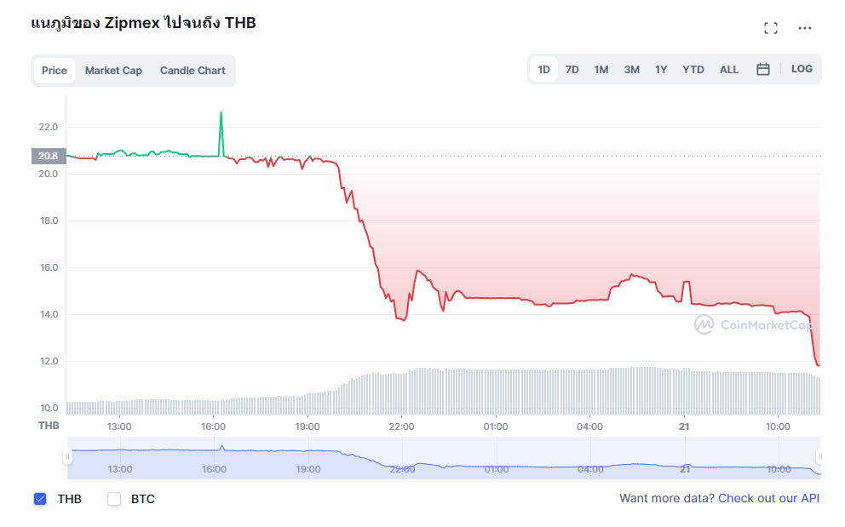845x527 pixels.
Task: Switch to the Market Cap tab
Action: tap(113, 71)
